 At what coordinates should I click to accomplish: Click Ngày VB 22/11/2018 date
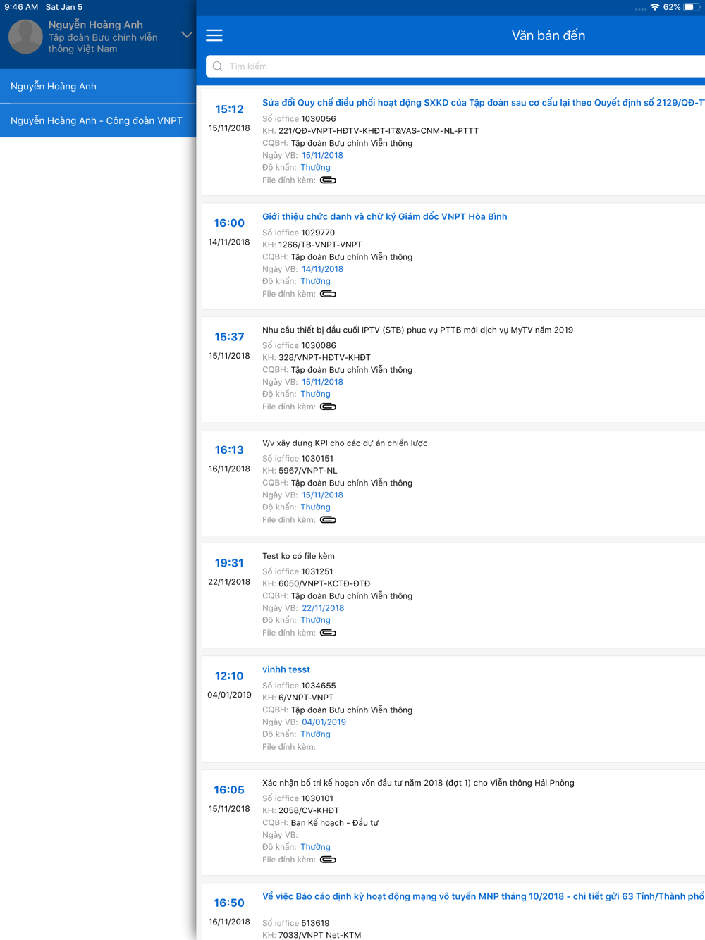(x=323, y=608)
